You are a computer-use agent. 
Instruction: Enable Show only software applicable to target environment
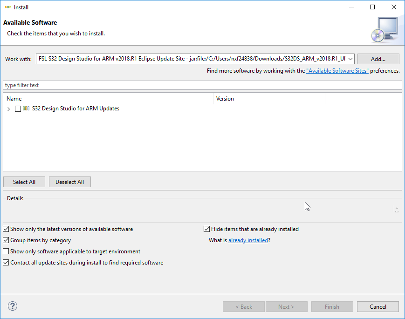[6, 251]
